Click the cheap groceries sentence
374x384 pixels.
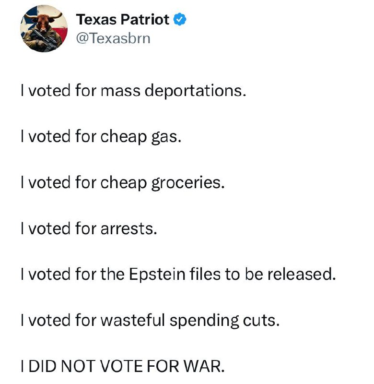click(x=123, y=183)
